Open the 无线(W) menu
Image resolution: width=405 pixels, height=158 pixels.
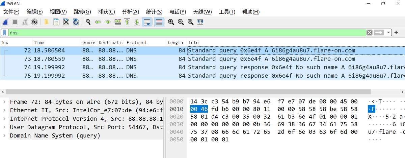pyautogui.click(x=202, y=12)
